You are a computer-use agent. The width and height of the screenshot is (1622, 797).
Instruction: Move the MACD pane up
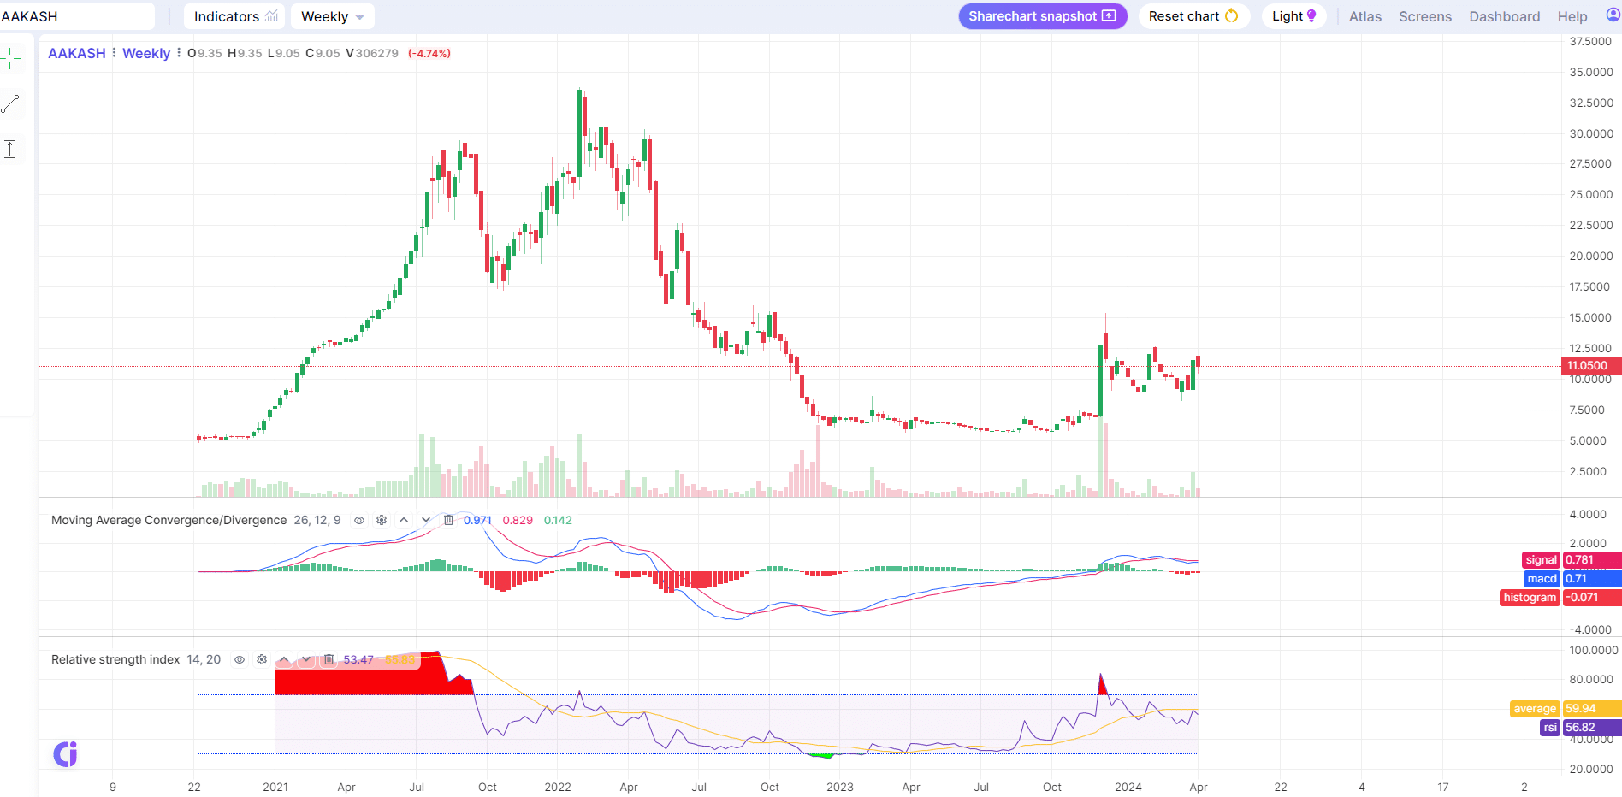[404, 520]
